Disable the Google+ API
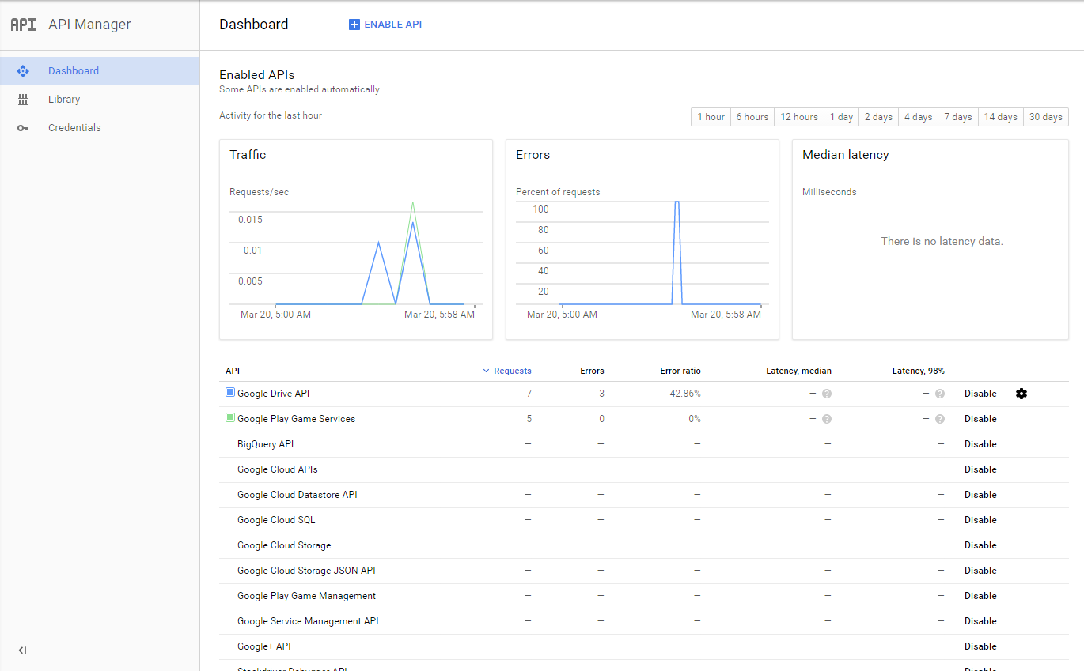Image resolution: width=1084 pixels, height=671 pixels. point(980,646)
